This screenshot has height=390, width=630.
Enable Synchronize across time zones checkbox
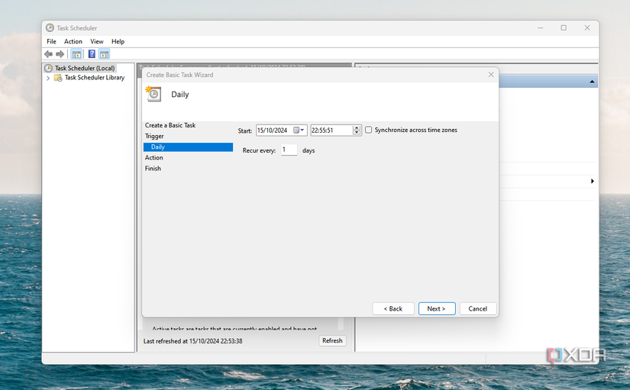click(x=368, y=130)
